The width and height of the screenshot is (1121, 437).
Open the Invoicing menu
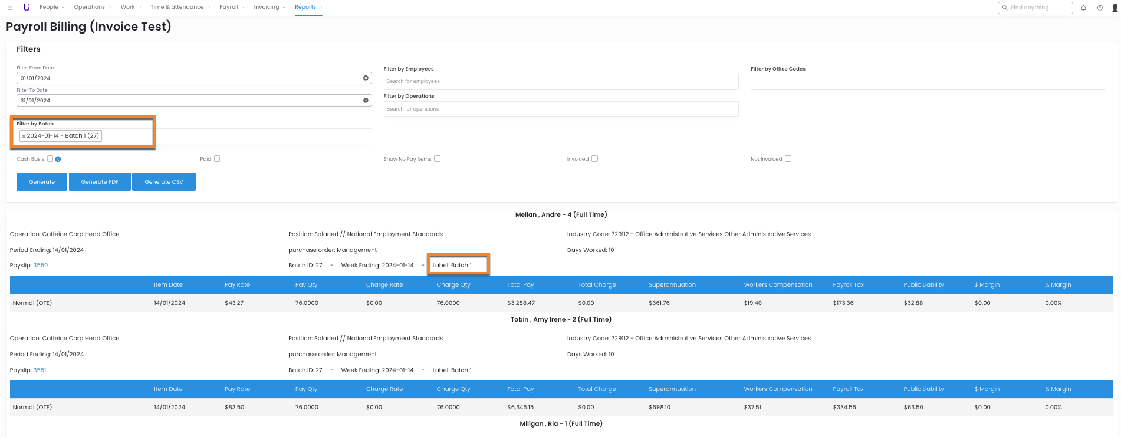[269, 7]
